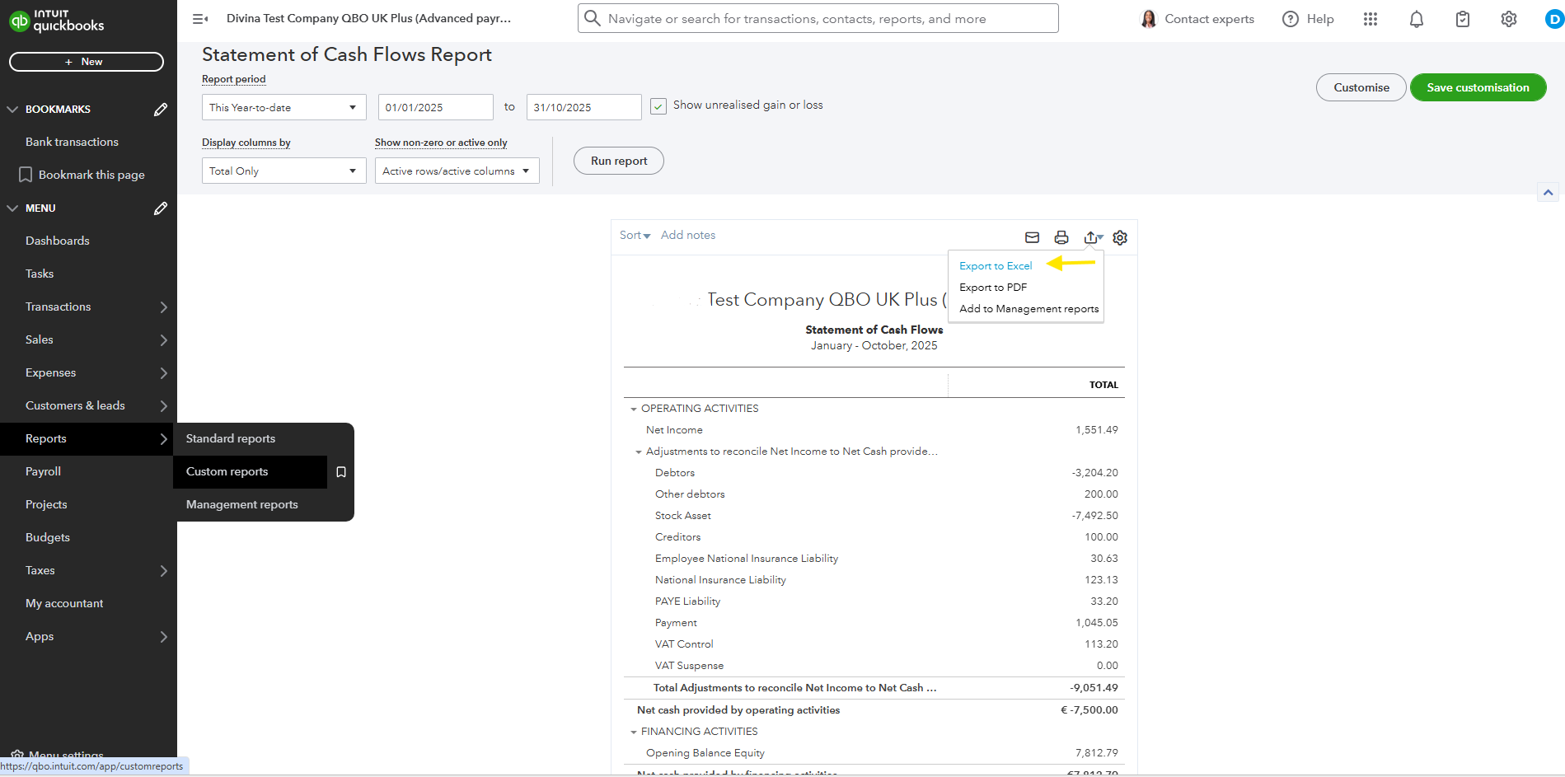Click the Run report button
Viewport: 1565px width, 777px height.
click(x=618, y=161)
